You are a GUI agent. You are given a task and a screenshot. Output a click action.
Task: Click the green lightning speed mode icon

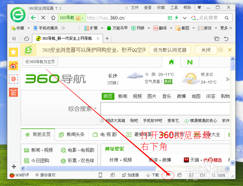tap(177, 18)
